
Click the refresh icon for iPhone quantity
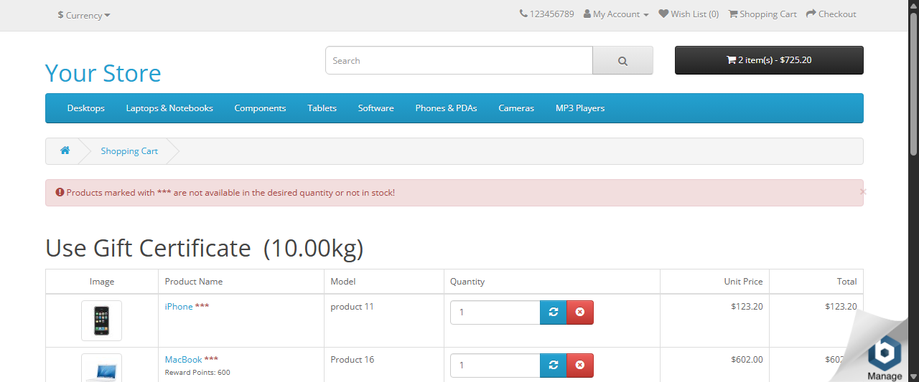553,312
